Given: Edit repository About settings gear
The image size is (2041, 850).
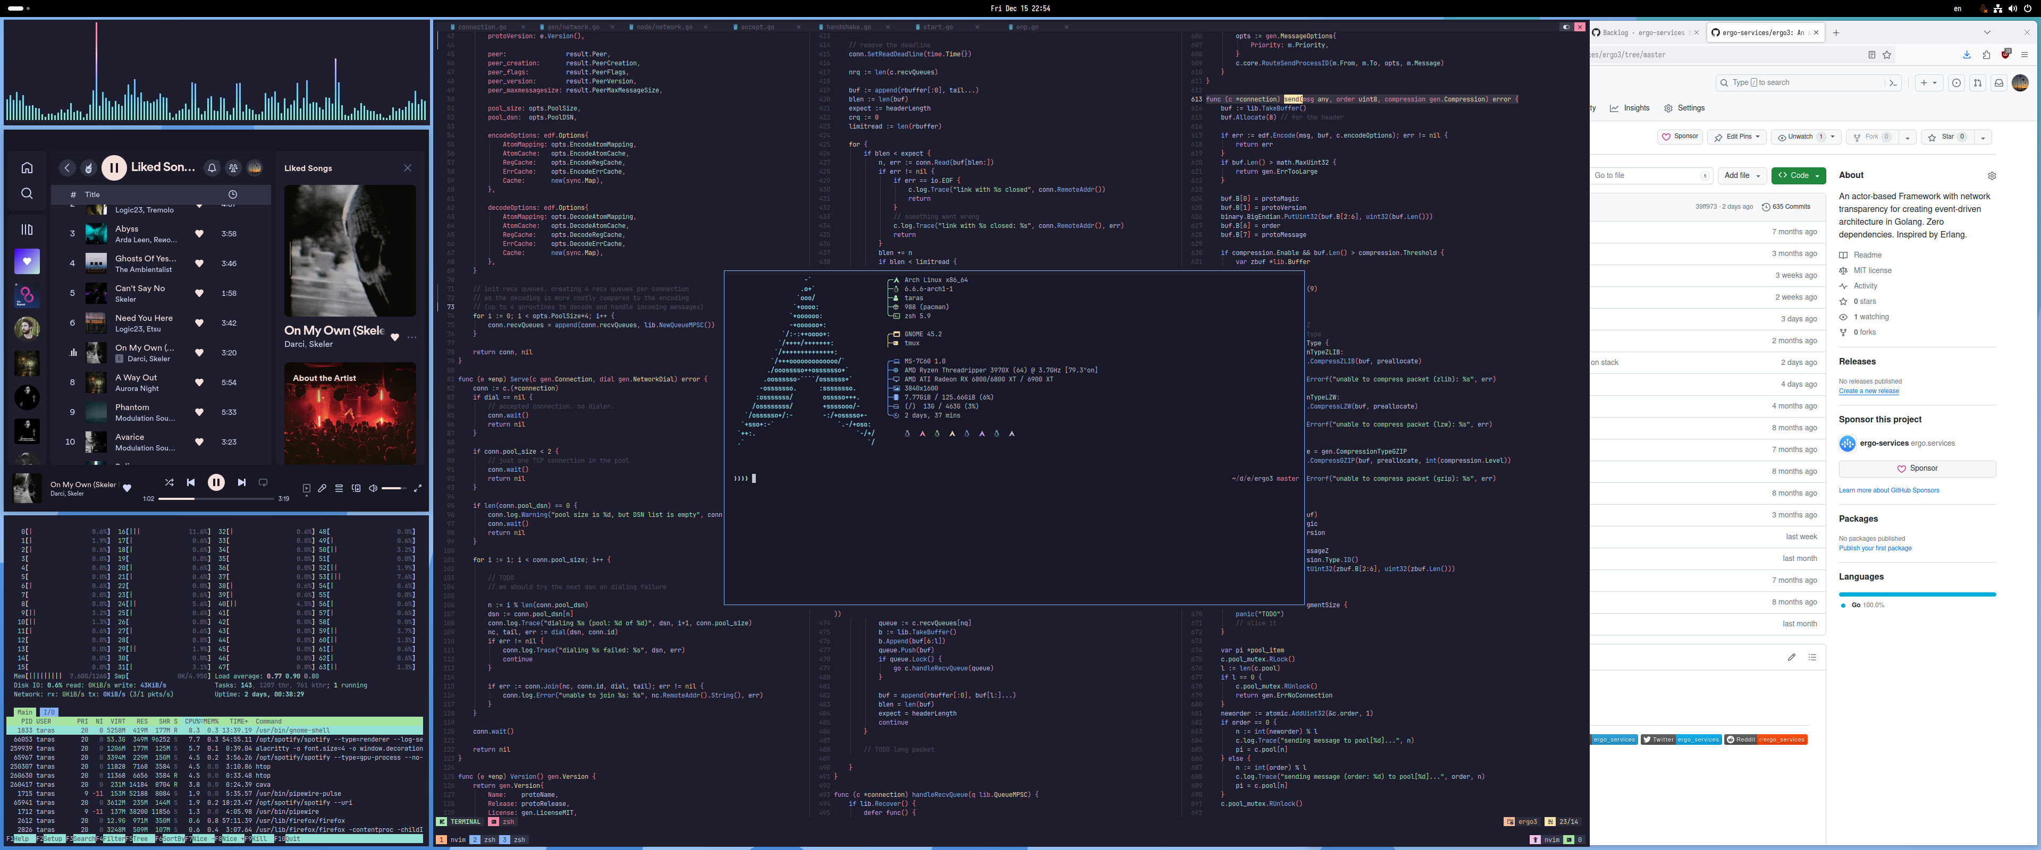Looking at the screenshot, I should pyautogui.click(x=1992, y=176).
